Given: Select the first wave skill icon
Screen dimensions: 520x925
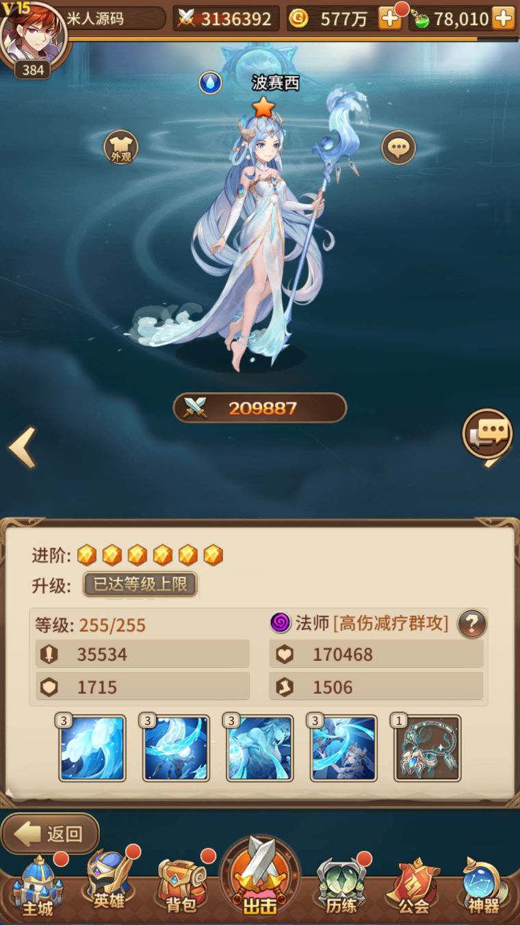Looking at the screenshot, I should point(92,748).
